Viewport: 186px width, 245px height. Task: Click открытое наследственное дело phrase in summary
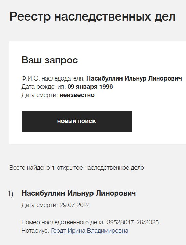coord(100,168)
